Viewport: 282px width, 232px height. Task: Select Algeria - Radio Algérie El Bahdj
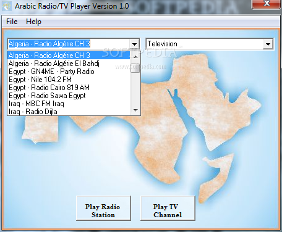(x=69, y=64)
